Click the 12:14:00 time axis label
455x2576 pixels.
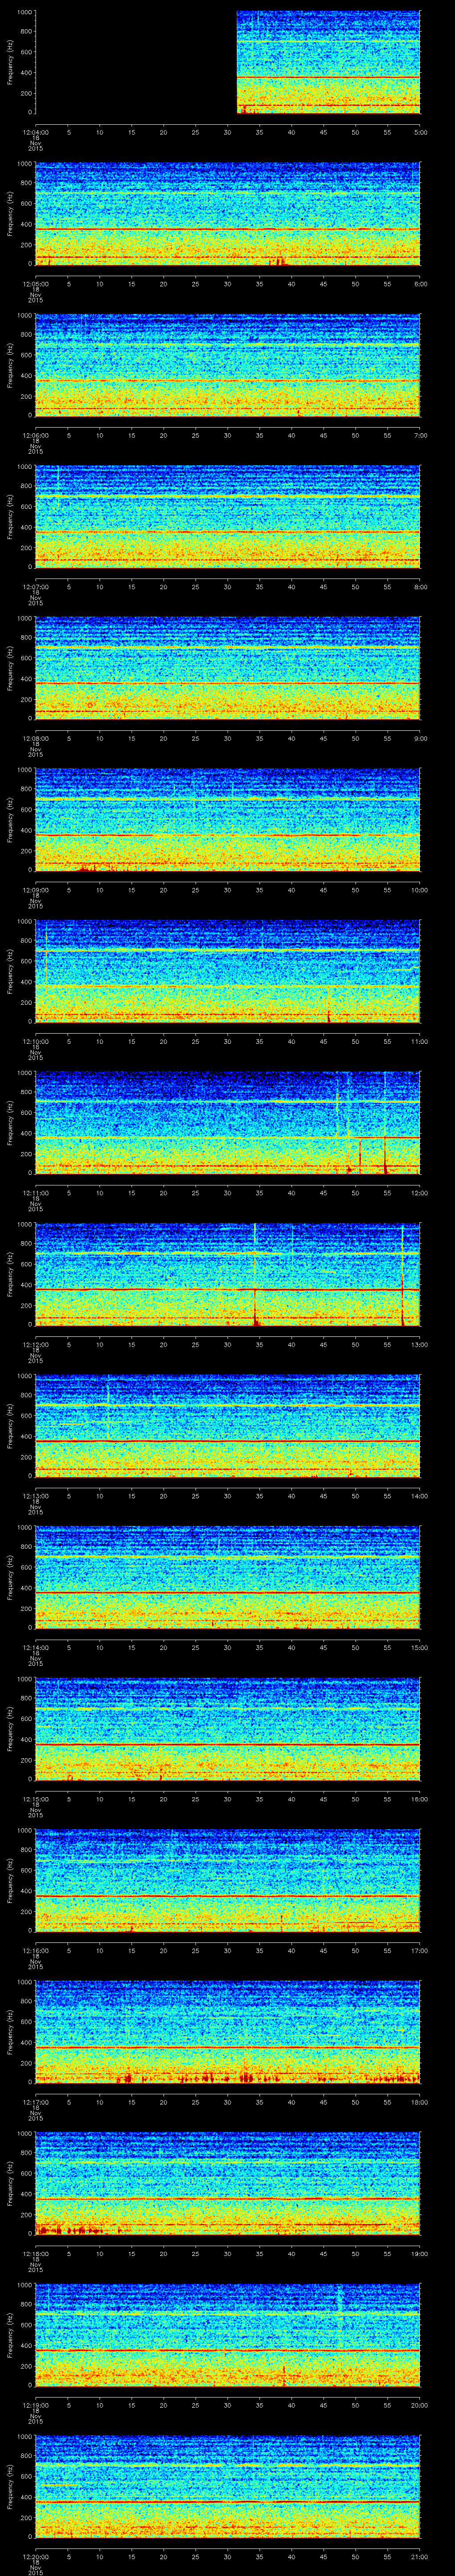click(35, 1647)
